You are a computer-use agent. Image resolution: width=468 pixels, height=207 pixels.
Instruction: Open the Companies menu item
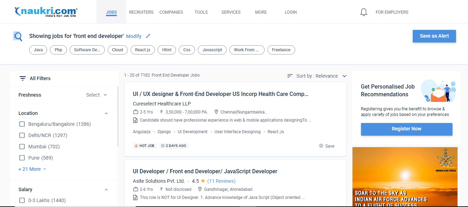coord(171,12)
